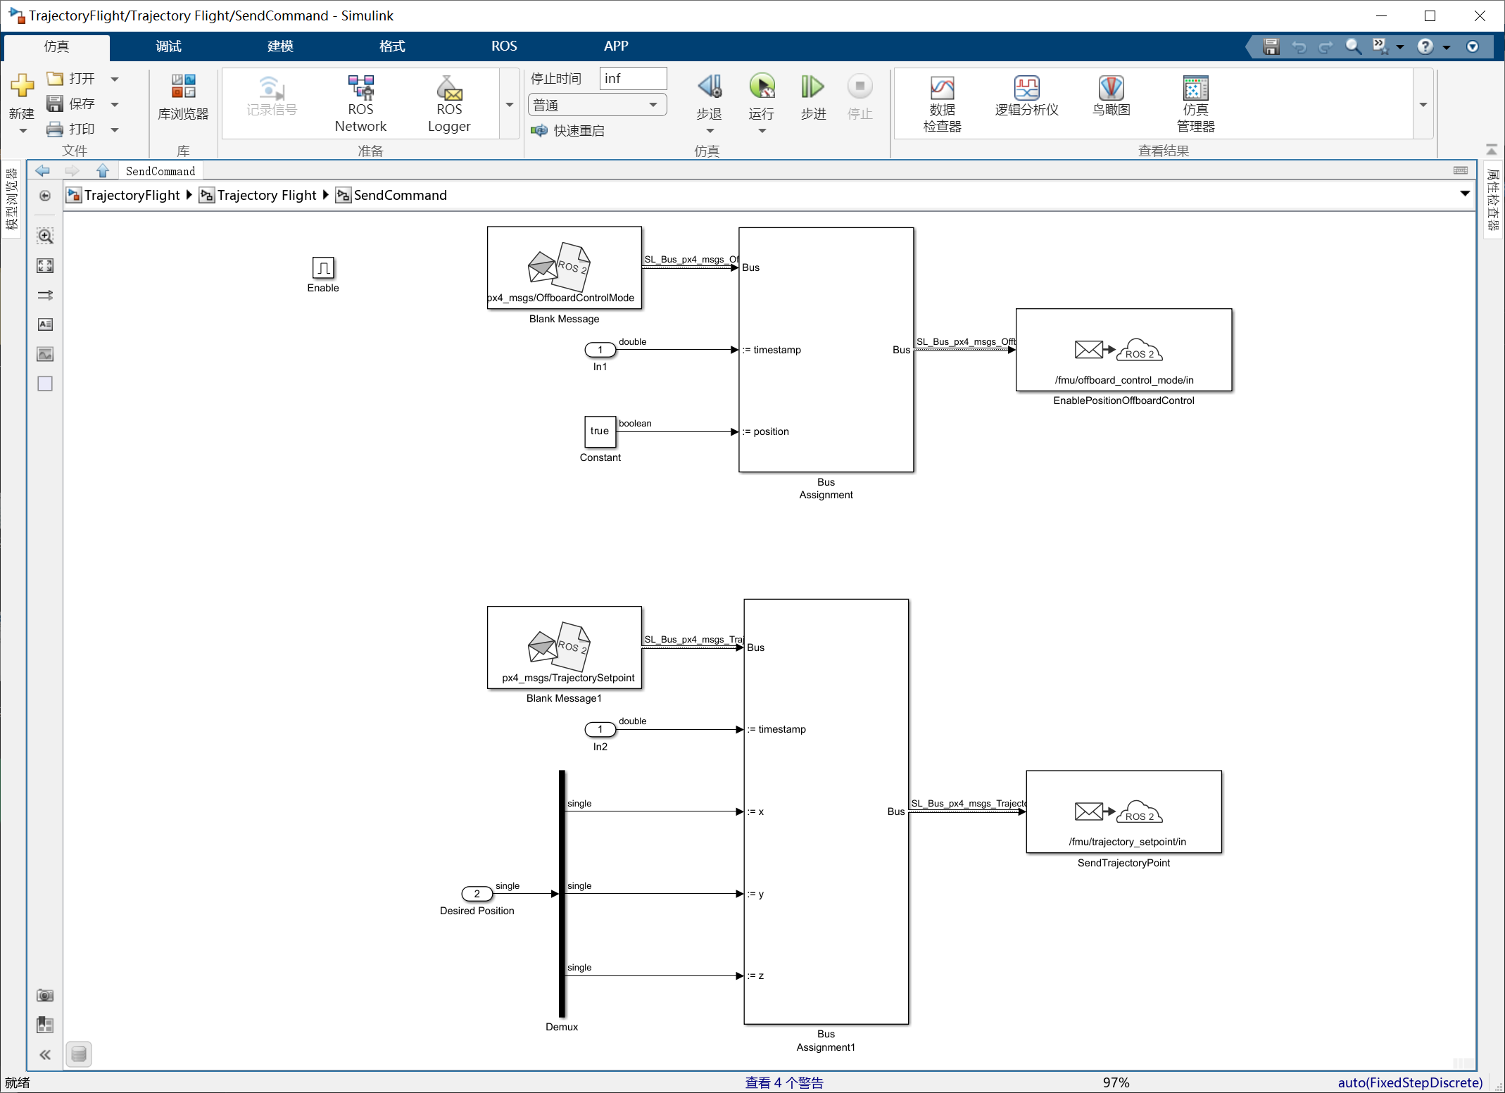Select the true Constant block

click(x=600, y=431)
